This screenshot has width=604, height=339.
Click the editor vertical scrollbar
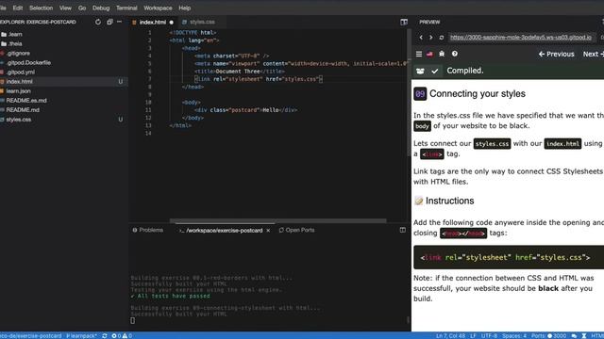pos(409,92)
